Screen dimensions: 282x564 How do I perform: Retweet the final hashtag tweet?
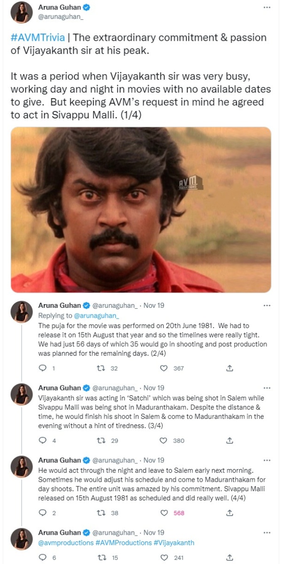[101, 556]
